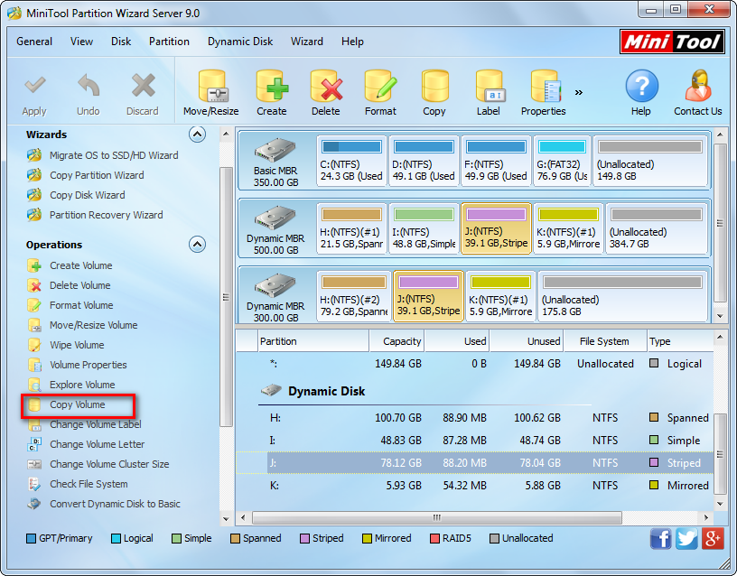Select G:(FAT32) partition block

click(562, 161)
